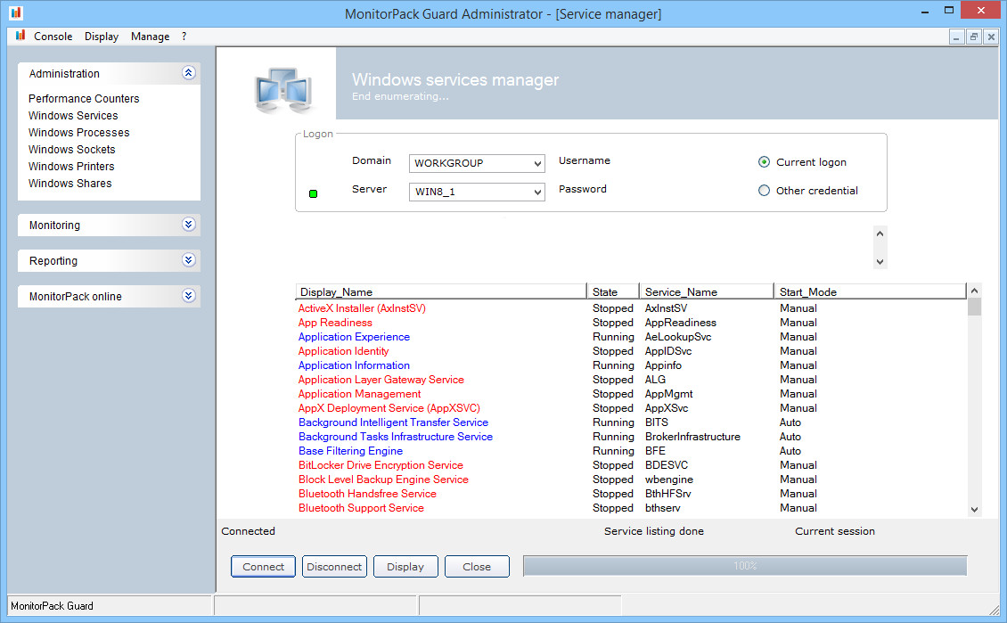The image size is (1007, 623).
Task: Collapse the Administration panel
Action: 188,73
